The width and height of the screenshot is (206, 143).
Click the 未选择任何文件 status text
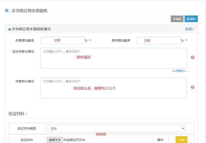(74, 140)
